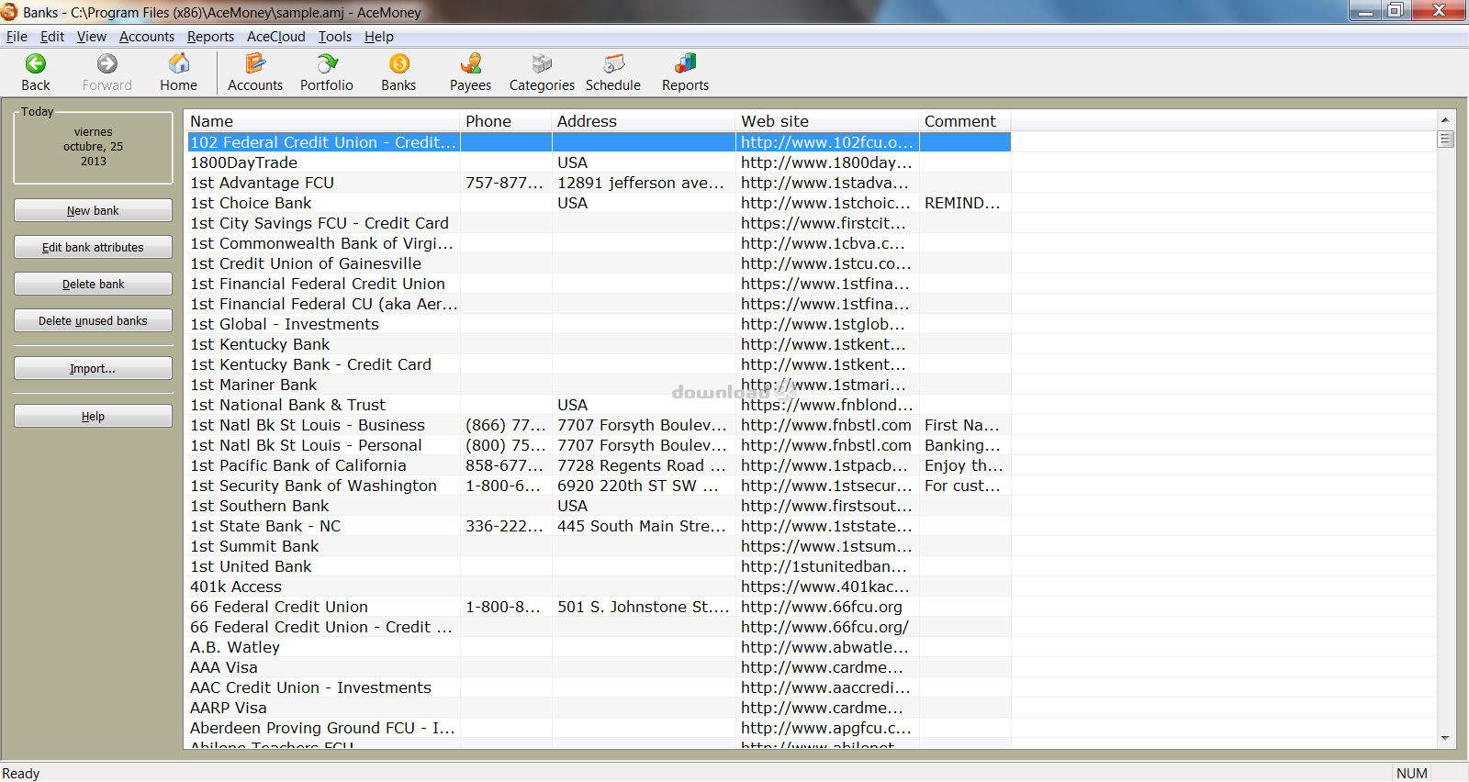Viewport: 1469px width, 782px height.
Task: Open the Categories toolbar icon
Action: (542, 64)
